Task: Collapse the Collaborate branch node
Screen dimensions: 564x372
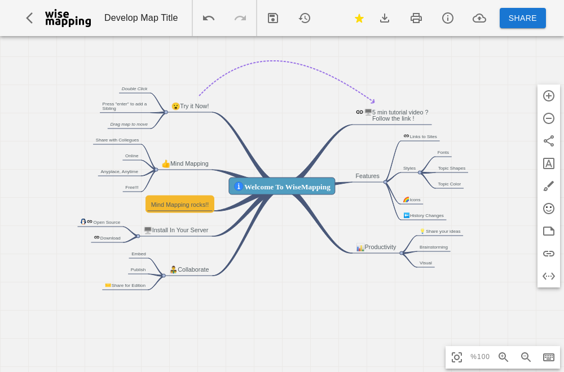Action: click(x=164, y=276)
